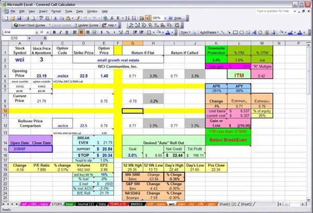
Task: Click the New workbook icon
Action: pos(6,18)
